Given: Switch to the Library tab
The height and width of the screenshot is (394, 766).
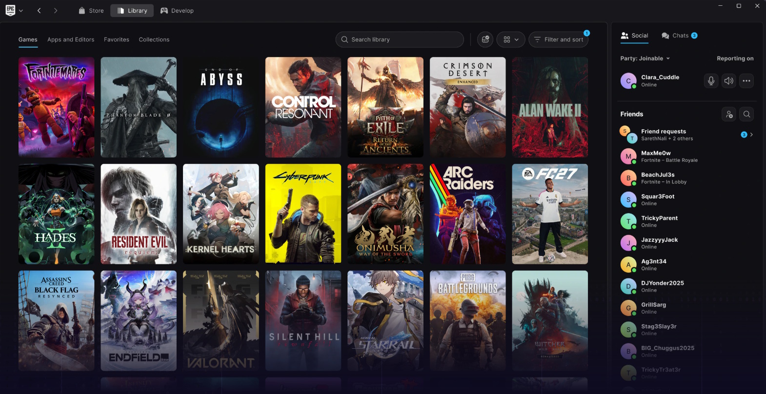Looking at the screenshot, I should tap(132, 11).
